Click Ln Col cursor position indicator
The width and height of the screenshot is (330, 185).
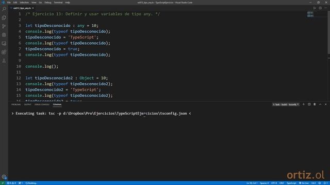coord(252,183)
